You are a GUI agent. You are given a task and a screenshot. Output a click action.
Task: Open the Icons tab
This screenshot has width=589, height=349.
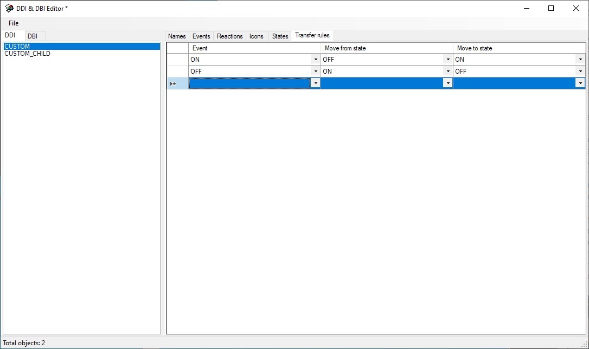point(257,36)
